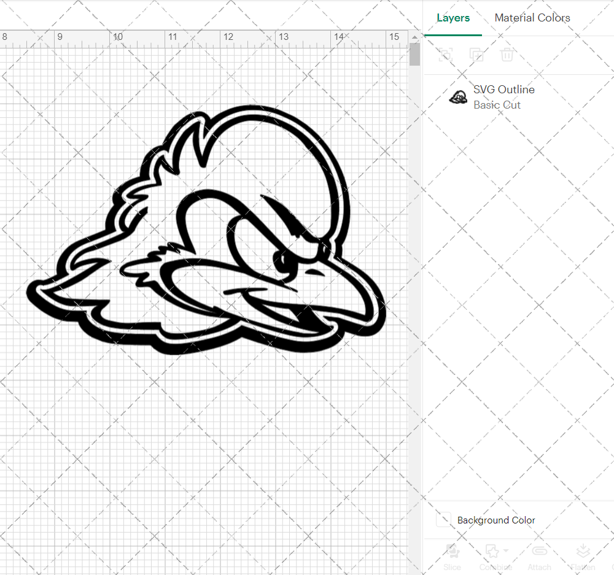
Task: Click ruler mark 14
Action: [339, 37]
